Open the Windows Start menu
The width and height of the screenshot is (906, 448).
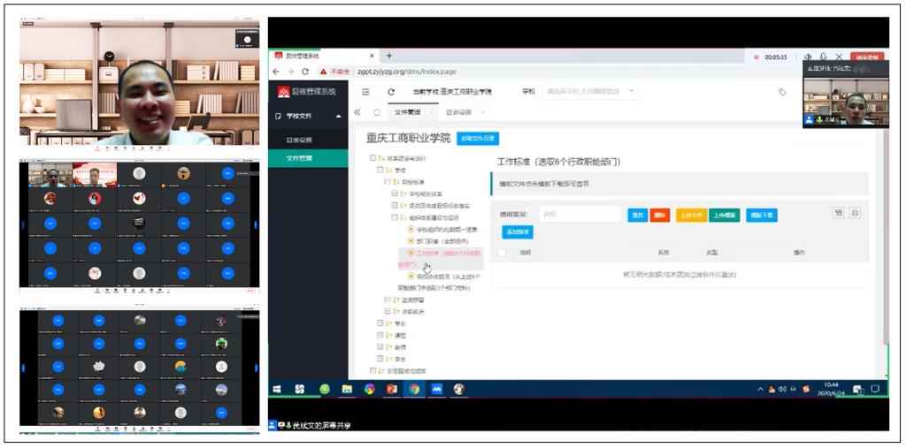click(277, 389)
